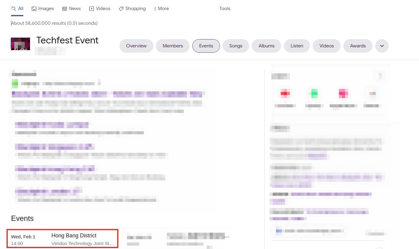The width and height of the screenshot is (419, 249).
Task: Click the Techfest Event thumbnail image
Action: [21, 44]
